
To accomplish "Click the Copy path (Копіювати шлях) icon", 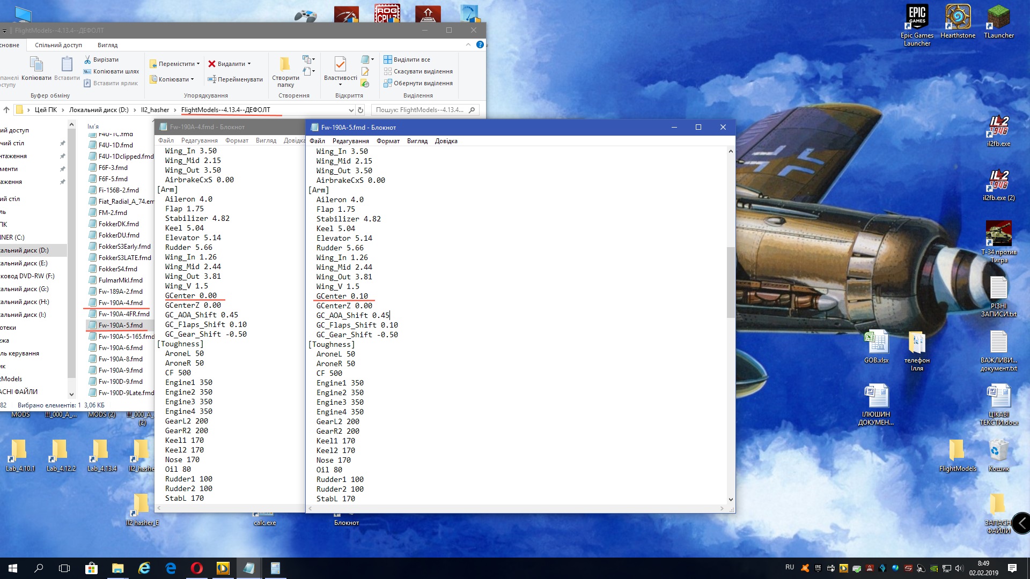I will (x=87, y=71).
